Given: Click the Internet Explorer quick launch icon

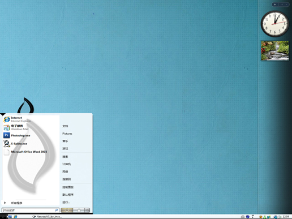Looking at the screenshot, I should point(15,217).
